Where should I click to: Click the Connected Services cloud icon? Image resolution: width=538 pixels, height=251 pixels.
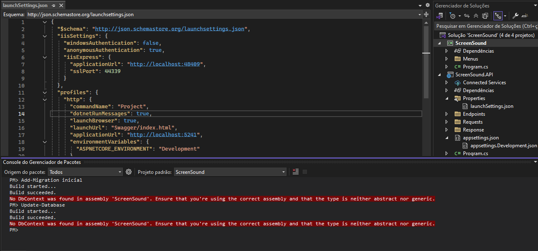[x=458, y=83]
